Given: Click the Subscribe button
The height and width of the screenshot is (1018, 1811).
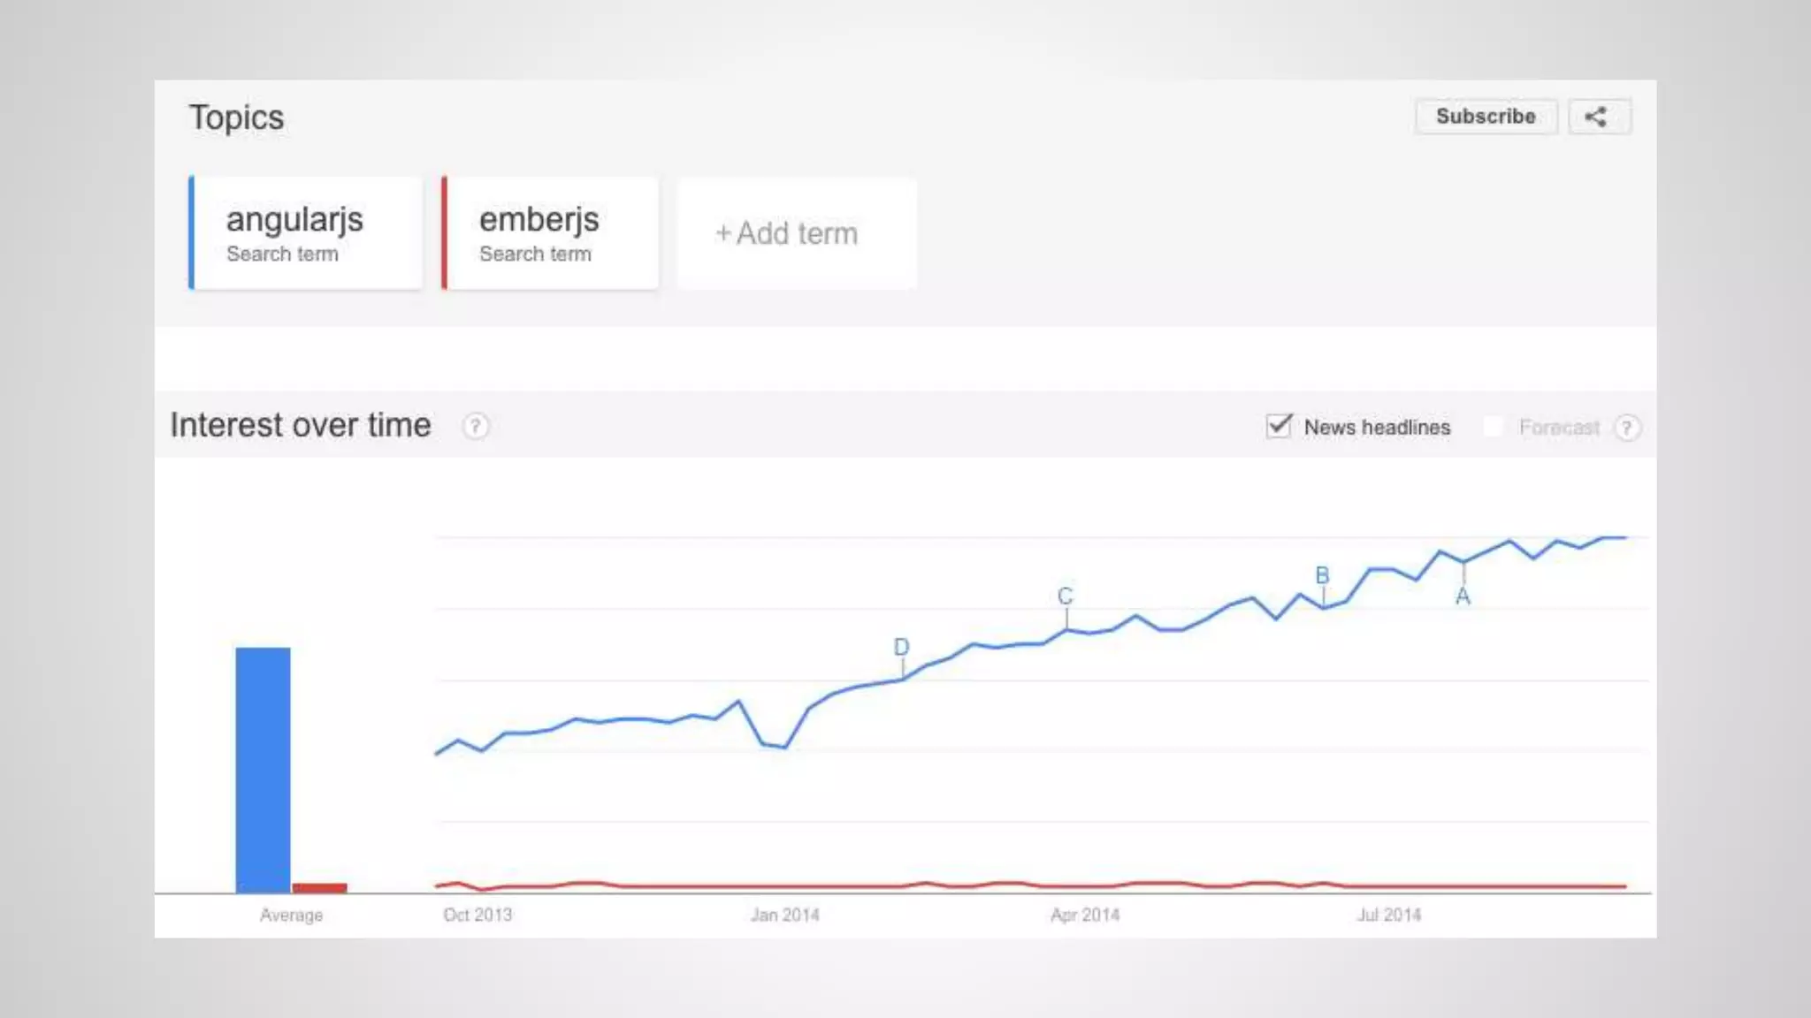Looking at the screenshot, I should 1486,117.
